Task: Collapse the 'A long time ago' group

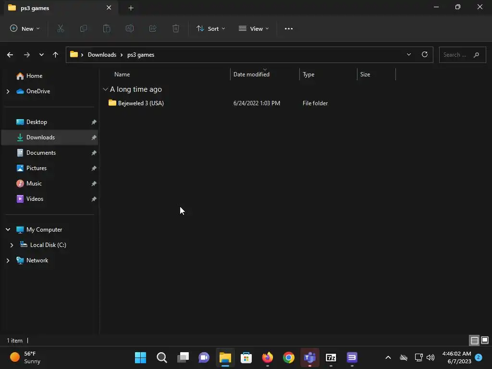Action: coord(105,89)
